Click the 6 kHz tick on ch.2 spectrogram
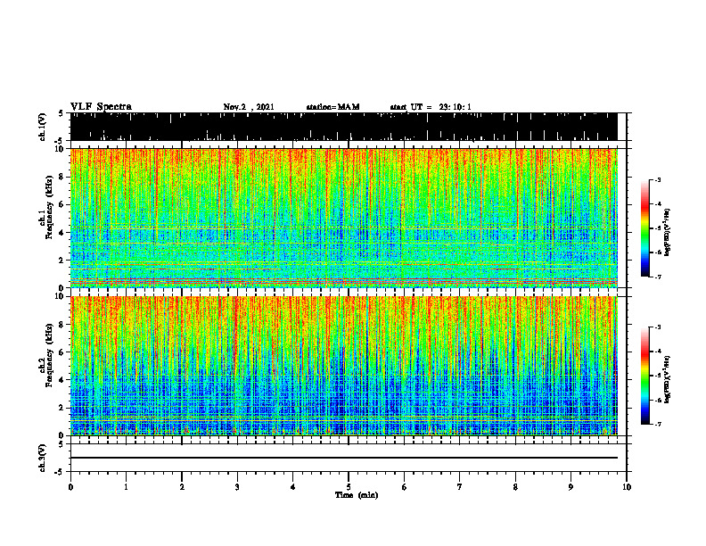 (62, 352)
